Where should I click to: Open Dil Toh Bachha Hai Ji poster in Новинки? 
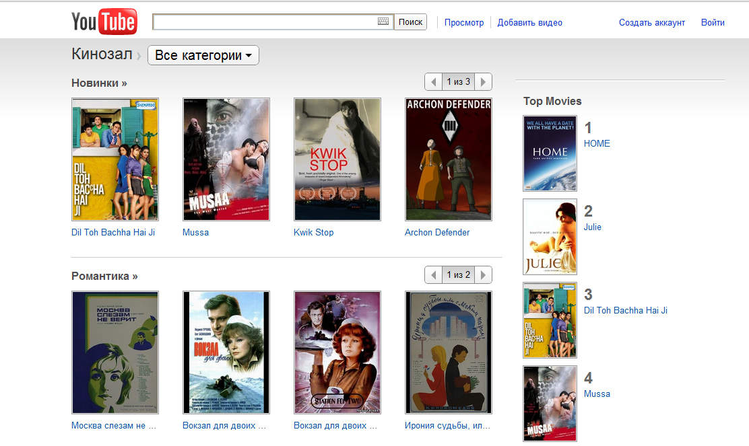click(x=115, y=159)
